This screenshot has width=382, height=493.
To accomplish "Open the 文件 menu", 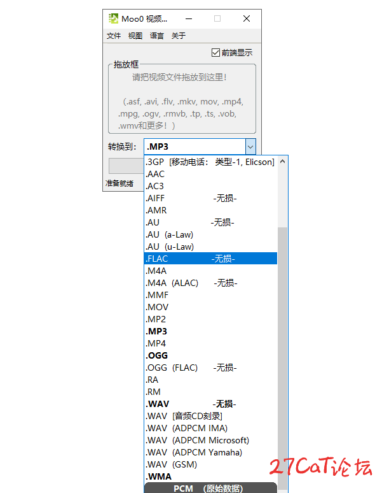I will pyautogui.click(x=114, y=36).
